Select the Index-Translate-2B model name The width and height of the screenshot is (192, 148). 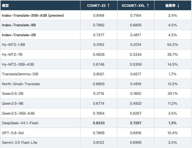19,35
